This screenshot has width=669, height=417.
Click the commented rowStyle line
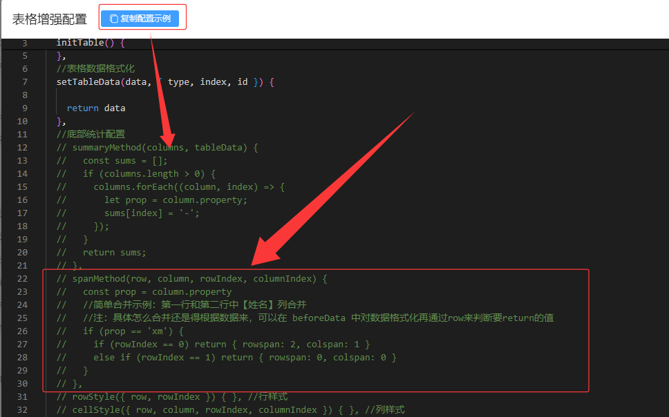coord(172,397)
